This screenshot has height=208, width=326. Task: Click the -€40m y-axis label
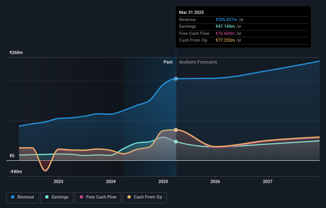(x=16, y=171)
